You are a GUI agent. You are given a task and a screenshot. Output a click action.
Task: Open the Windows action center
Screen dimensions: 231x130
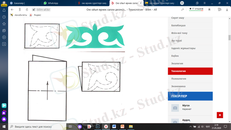pos(226,127)
